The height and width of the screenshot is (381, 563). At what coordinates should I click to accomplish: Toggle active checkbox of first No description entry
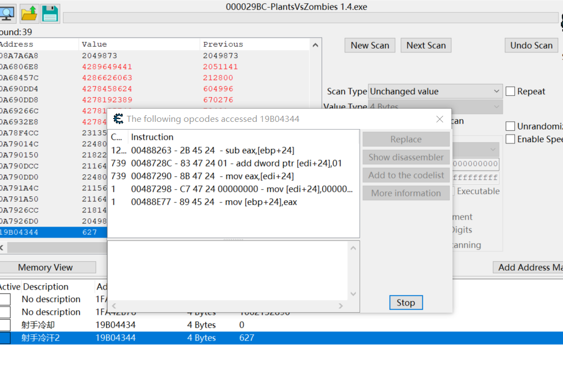pyautogui.click(x=5, y=299)
